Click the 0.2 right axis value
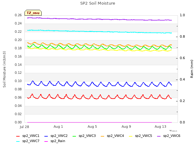Image resolution: width=196 pixels, height=147 pixels. click(182, 101)
